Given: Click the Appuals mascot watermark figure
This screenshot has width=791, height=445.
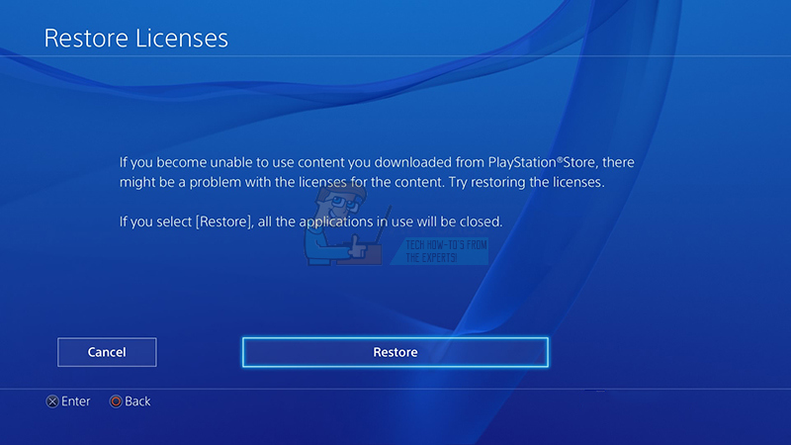Looking at the screenshot, I should point(342,225).
